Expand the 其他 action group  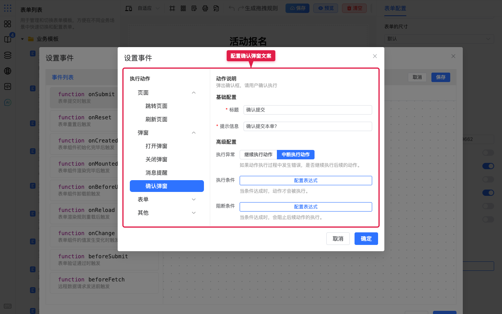click(x=194, y=213)
